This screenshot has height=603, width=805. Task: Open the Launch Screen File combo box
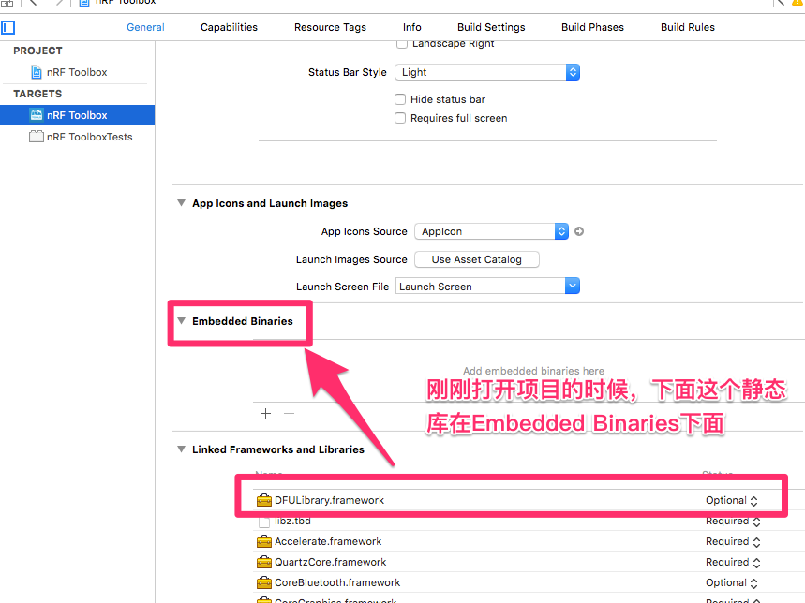[487, 287]
